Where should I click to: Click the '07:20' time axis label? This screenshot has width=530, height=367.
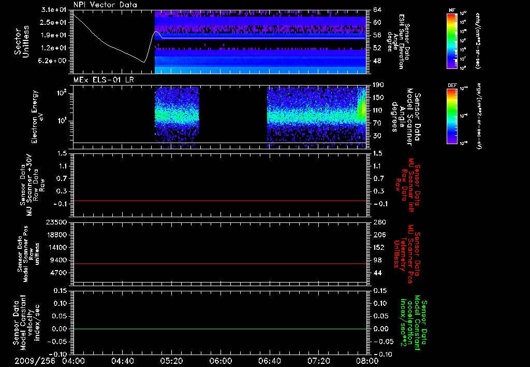coord(319,361)
